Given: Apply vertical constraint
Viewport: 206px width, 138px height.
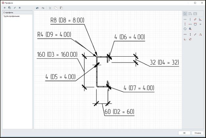Looking at the screenshot, I should pos(190,19).
